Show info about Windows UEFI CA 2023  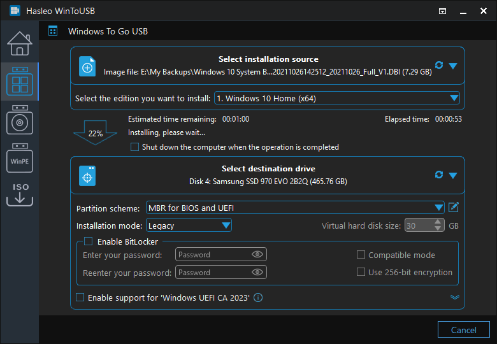(x=258, y=297)
